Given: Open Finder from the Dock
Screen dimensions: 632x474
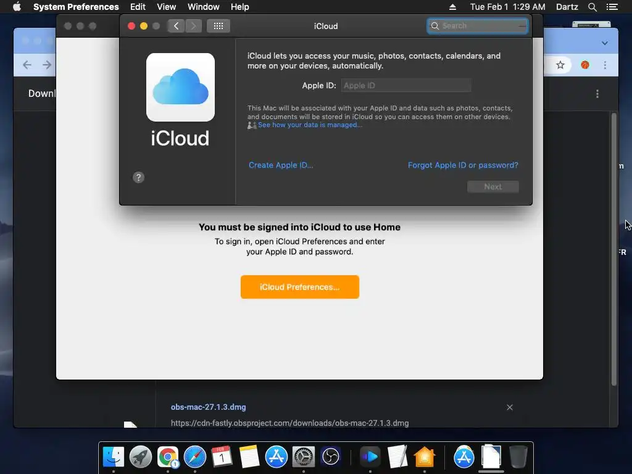Looking at the screenshot, I should (x=114, y=457).
